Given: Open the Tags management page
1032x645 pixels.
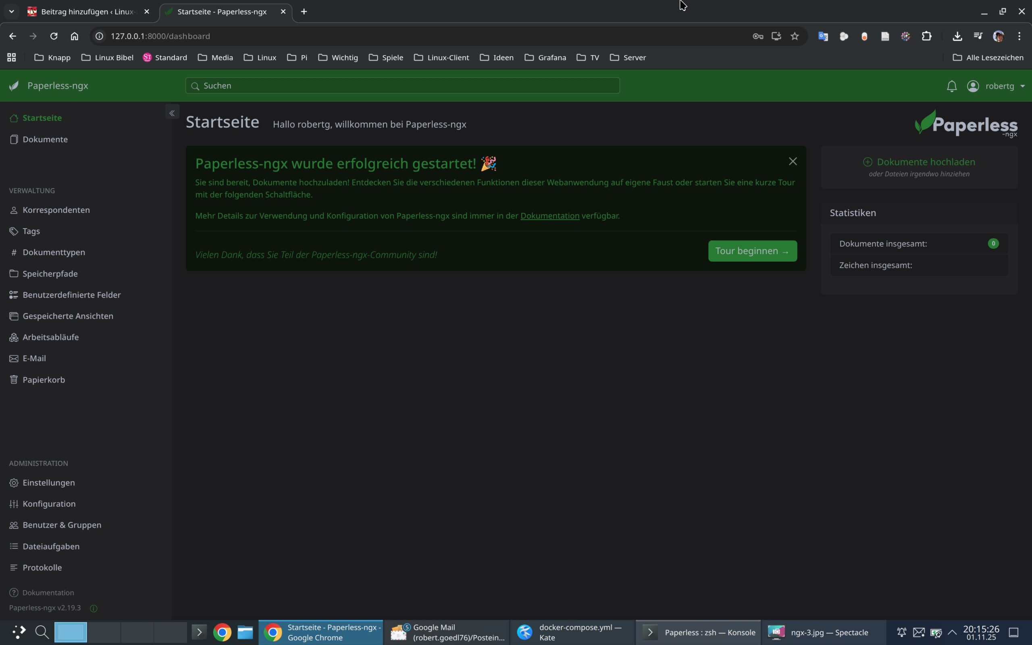Looking at the screenshot, I should click(x=31, y=231).
